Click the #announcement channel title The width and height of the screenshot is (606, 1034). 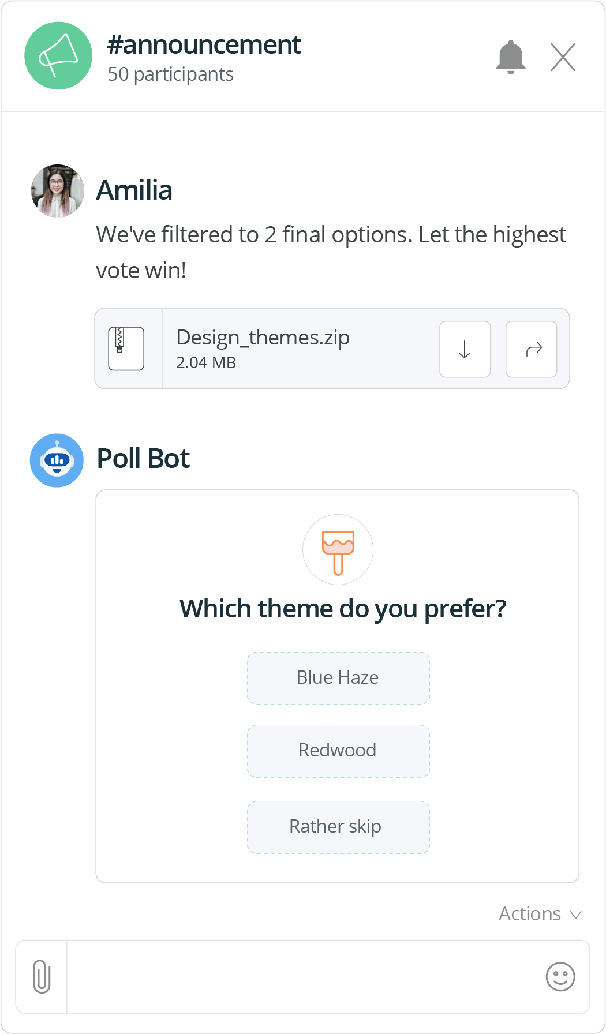(204, 45)
